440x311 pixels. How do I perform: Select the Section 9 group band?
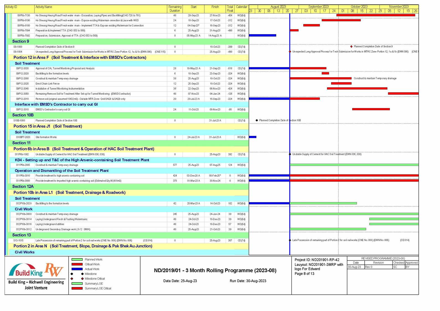coord(128,41)
